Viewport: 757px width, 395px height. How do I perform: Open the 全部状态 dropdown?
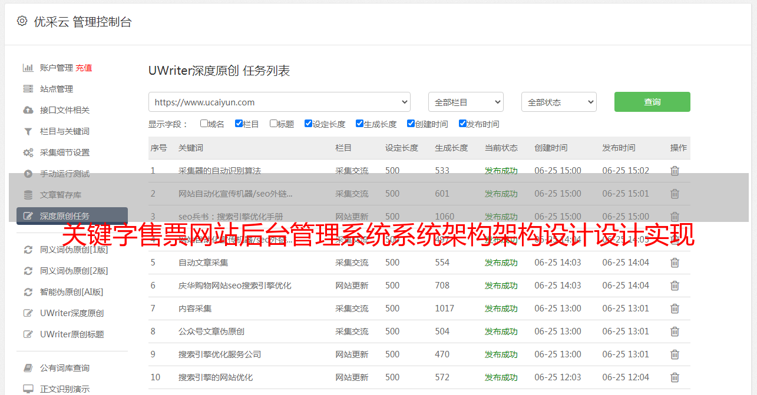[x=559, y=102]
